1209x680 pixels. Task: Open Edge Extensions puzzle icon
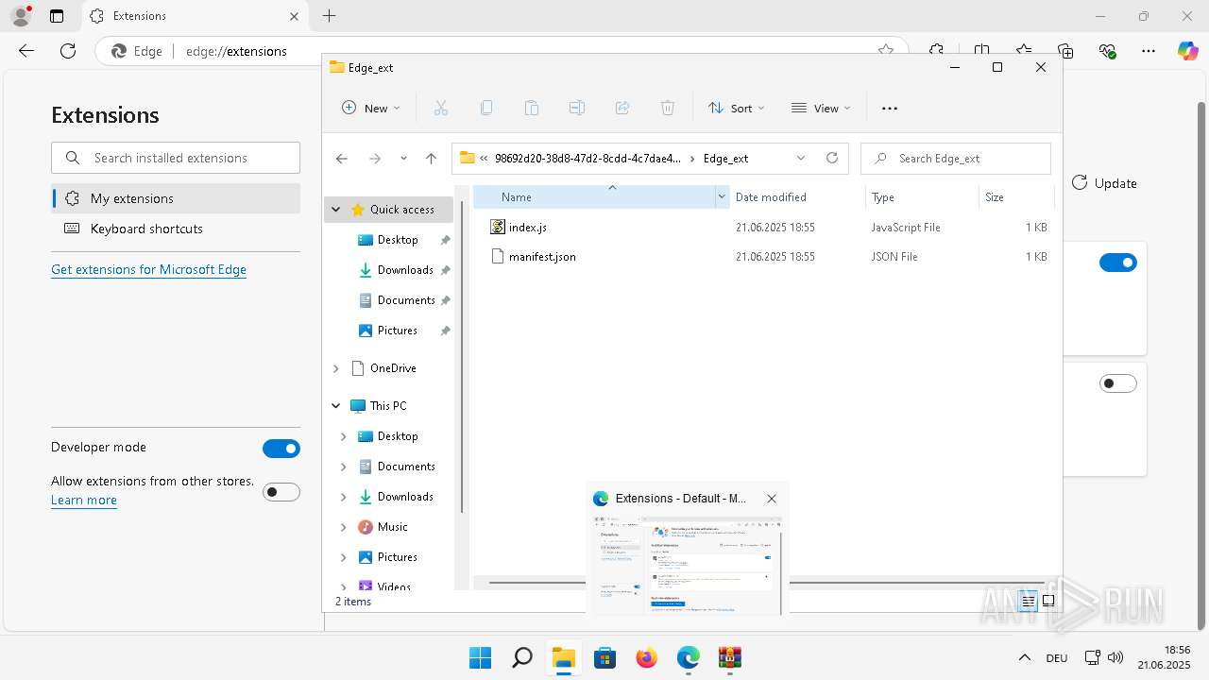pos(936,51)
